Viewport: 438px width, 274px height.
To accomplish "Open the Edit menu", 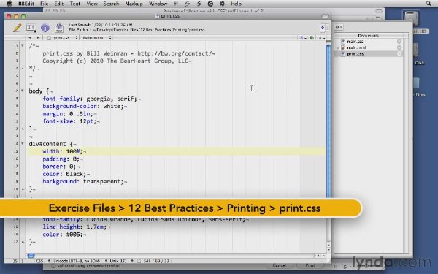I will [x=58, y=4].
